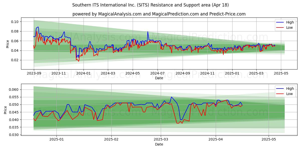Screen dimensions: 301x150
Task: Click the March 2025 high peak in bottom chart
Action: pyautogui.click(x=172, y=97)
